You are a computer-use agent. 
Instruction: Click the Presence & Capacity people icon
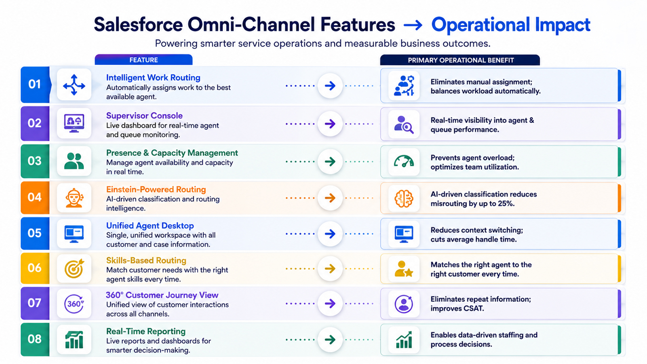(74, 161)
